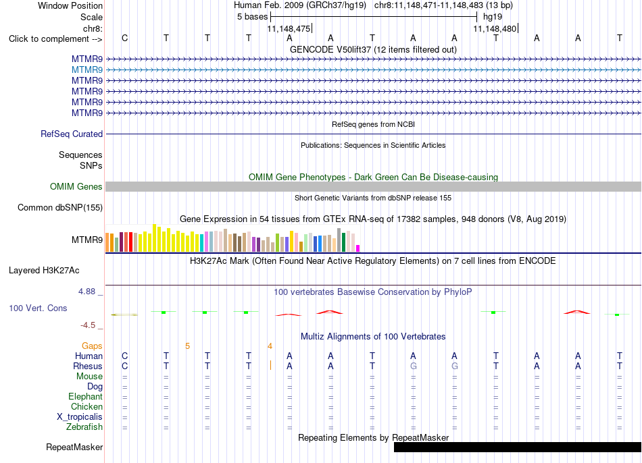Click the ruler position label 11,148,475
642x463 pixels.
click(x=289, y=29)
